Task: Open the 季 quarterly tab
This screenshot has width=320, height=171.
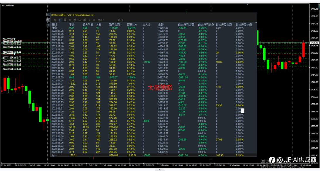Action: (75, 20)
